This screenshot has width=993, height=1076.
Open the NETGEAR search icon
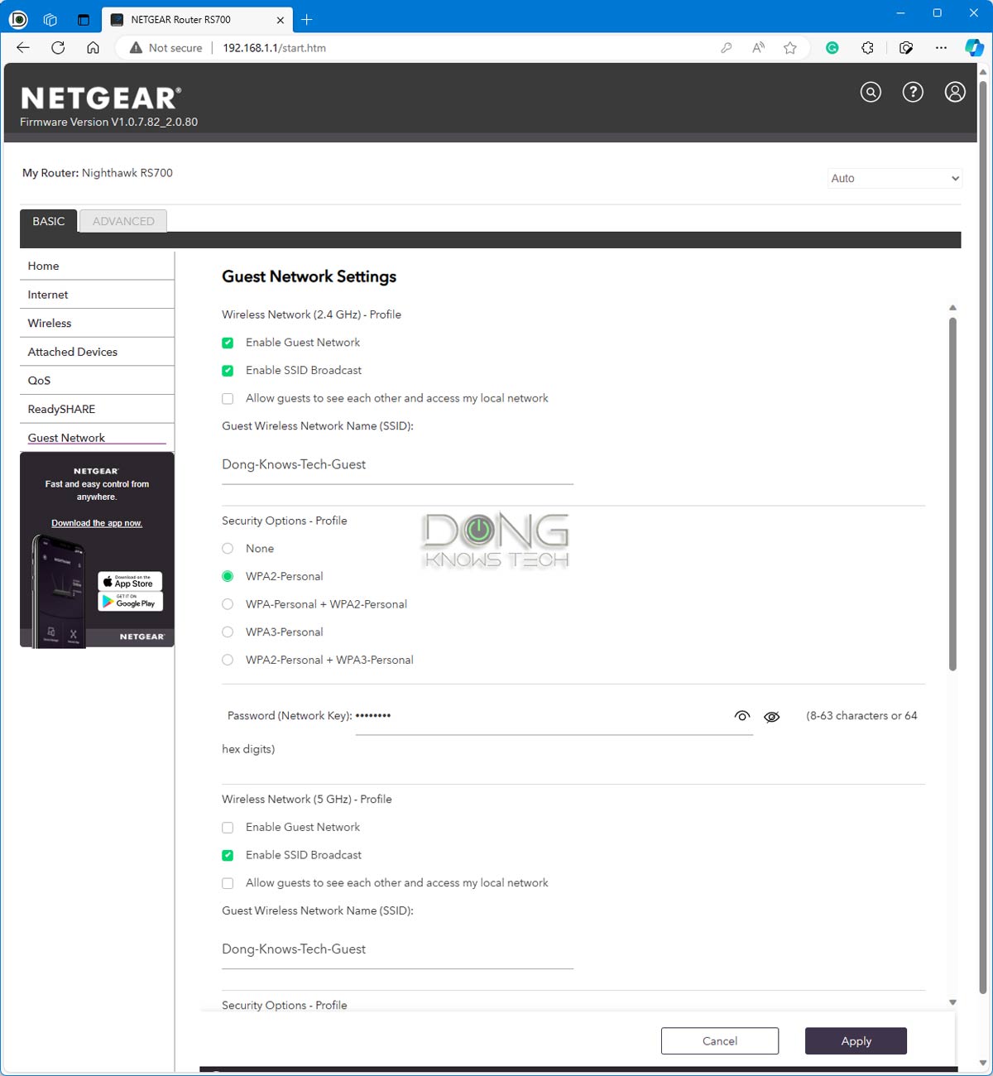tap(871, 92)
